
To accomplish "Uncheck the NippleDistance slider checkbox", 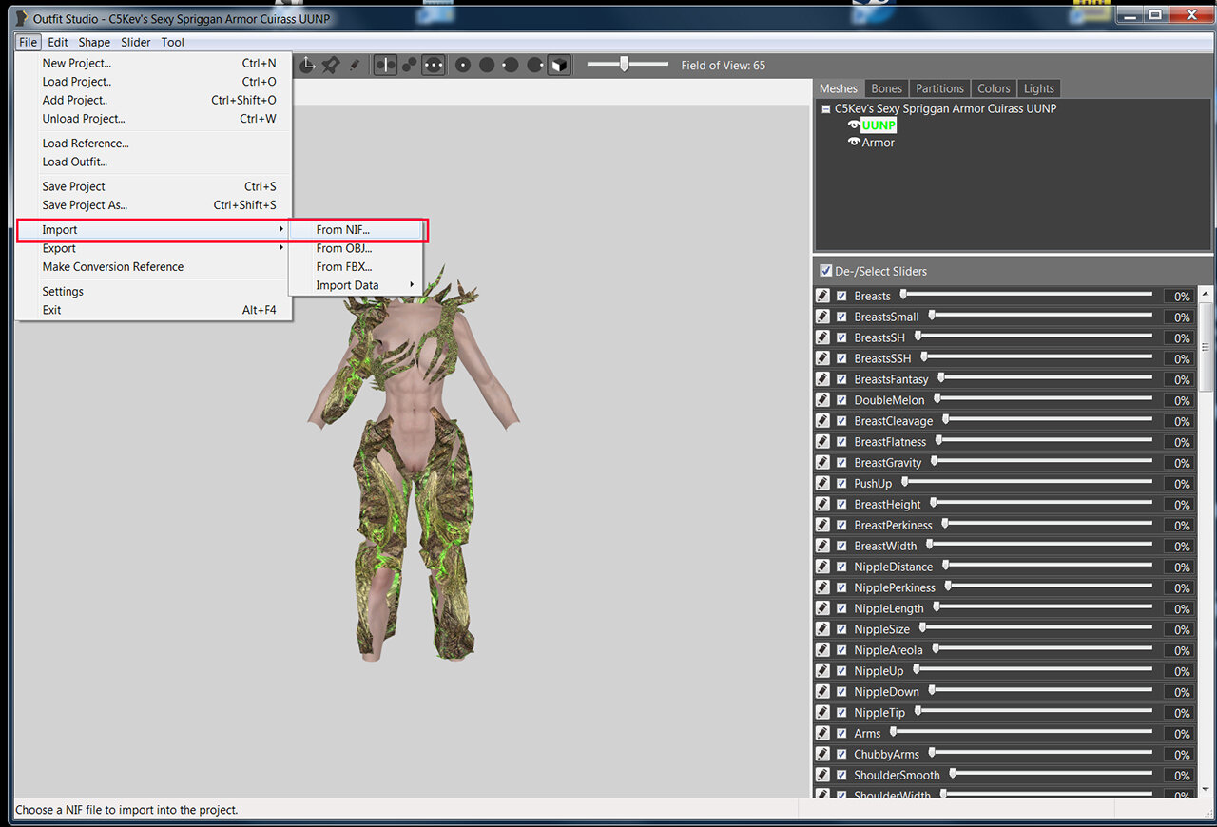I will pyautogui.click(x=841, y=567).
